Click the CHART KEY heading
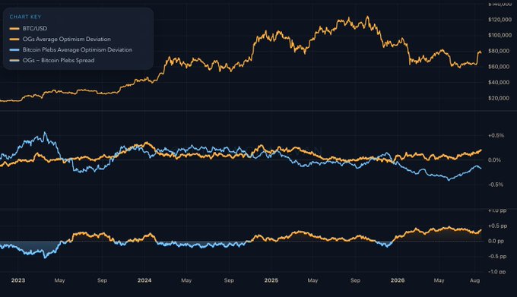517x297 pixels. pyautogui.click(x=25, y=17)
